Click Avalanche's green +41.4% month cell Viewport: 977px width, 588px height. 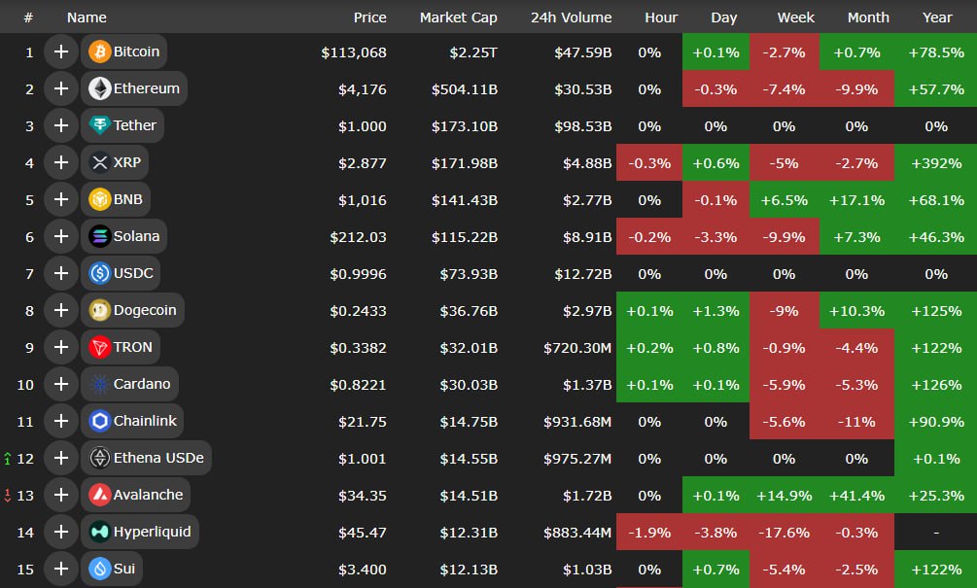point(856,495)
